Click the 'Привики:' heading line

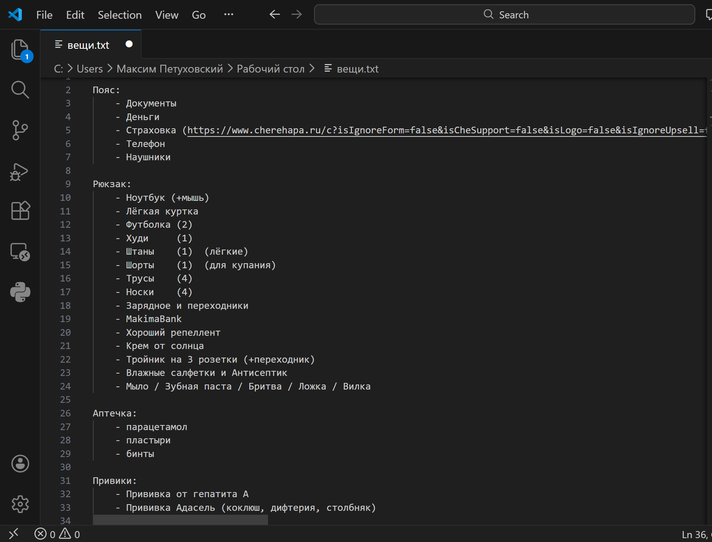pos(115,481)
